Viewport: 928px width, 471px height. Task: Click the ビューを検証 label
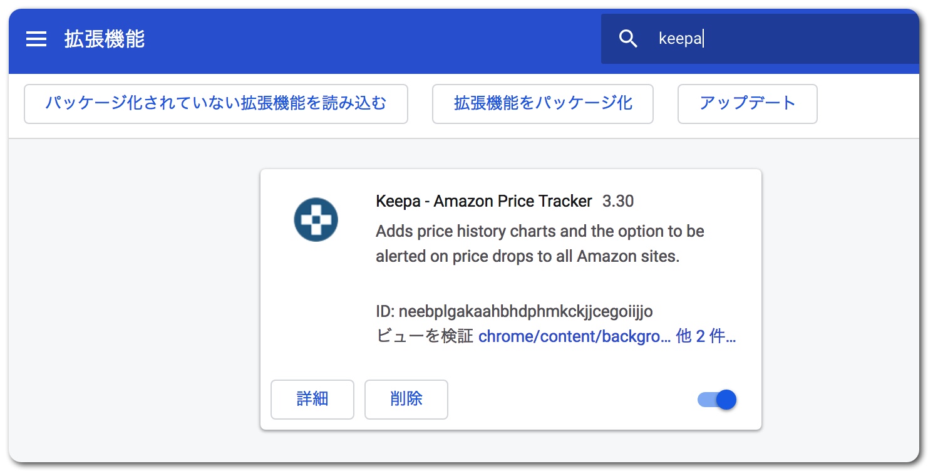pyautogui.click(x=425, y=336)
